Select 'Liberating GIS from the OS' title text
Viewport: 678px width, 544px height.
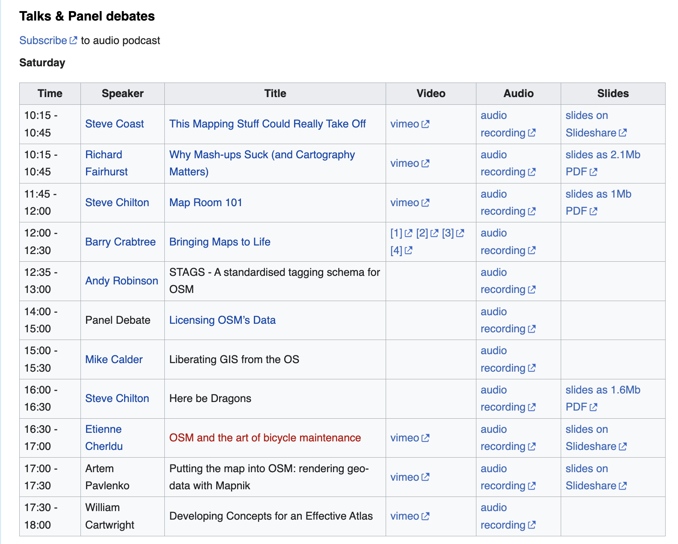[234, 360]
